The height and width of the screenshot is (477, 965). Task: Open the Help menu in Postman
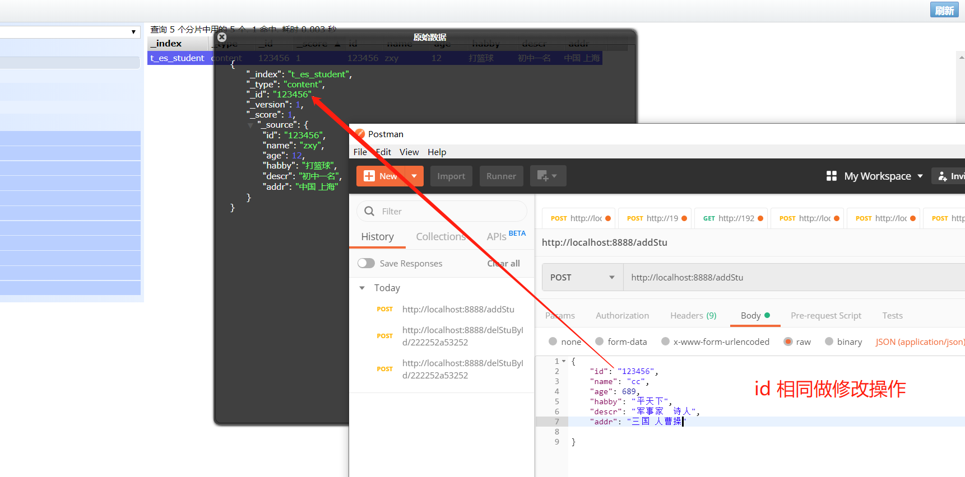click(x=437, y=152)
